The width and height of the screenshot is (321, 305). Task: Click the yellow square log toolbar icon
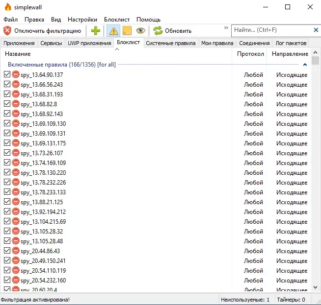pyautogui.click(x=127, y=31)
